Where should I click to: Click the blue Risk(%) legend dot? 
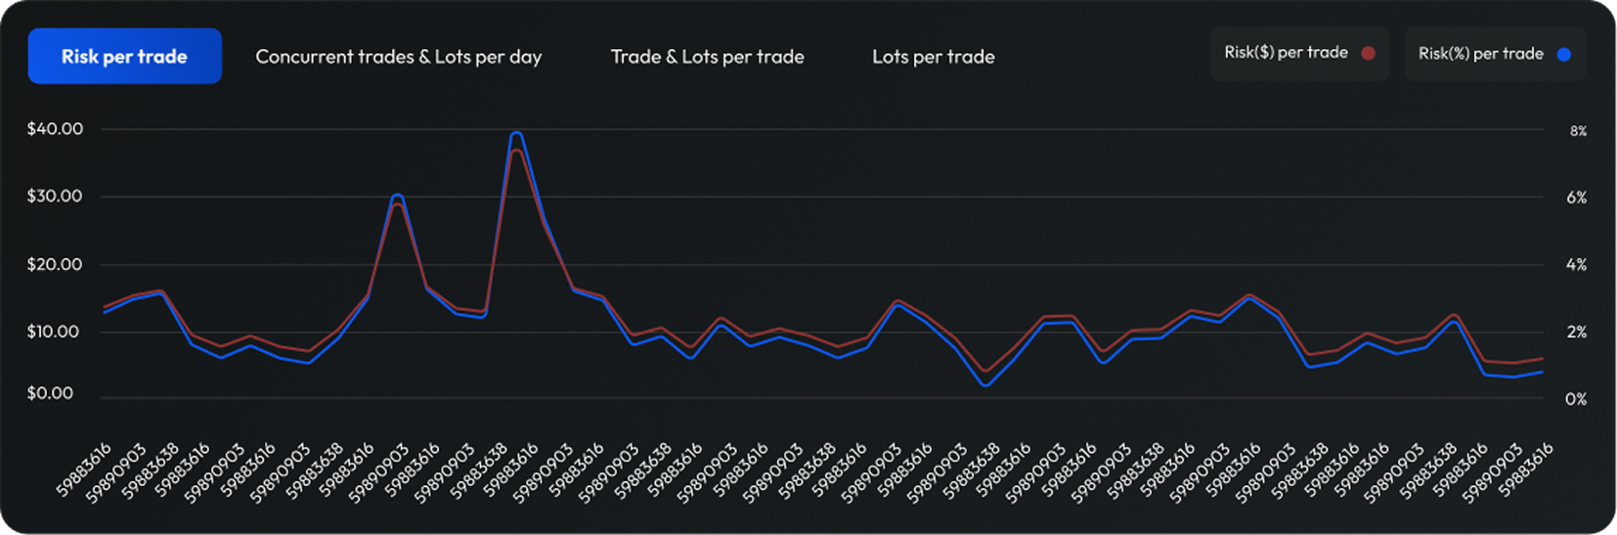(1564, 54)
